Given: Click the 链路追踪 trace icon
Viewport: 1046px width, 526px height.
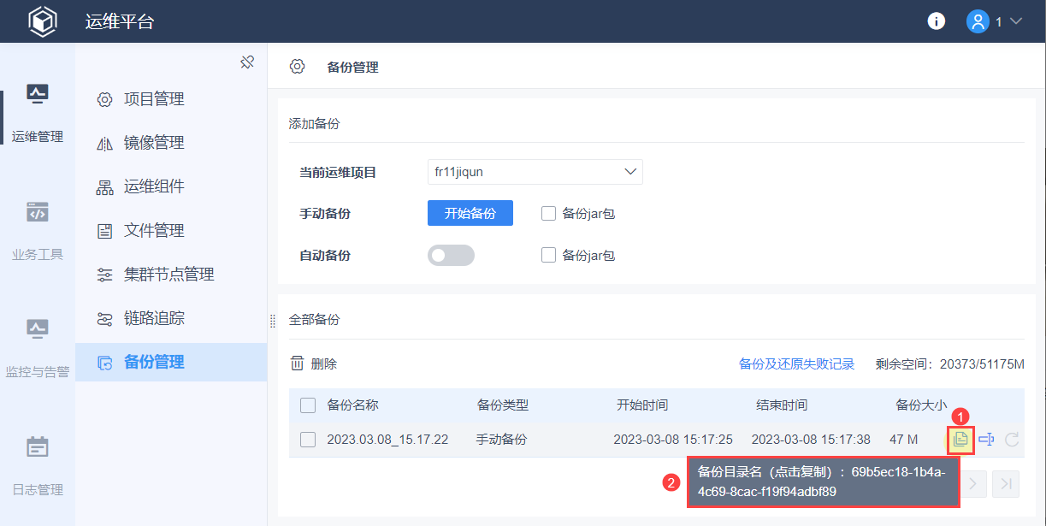Looking at the screenshot, I should tap(105, 319).
